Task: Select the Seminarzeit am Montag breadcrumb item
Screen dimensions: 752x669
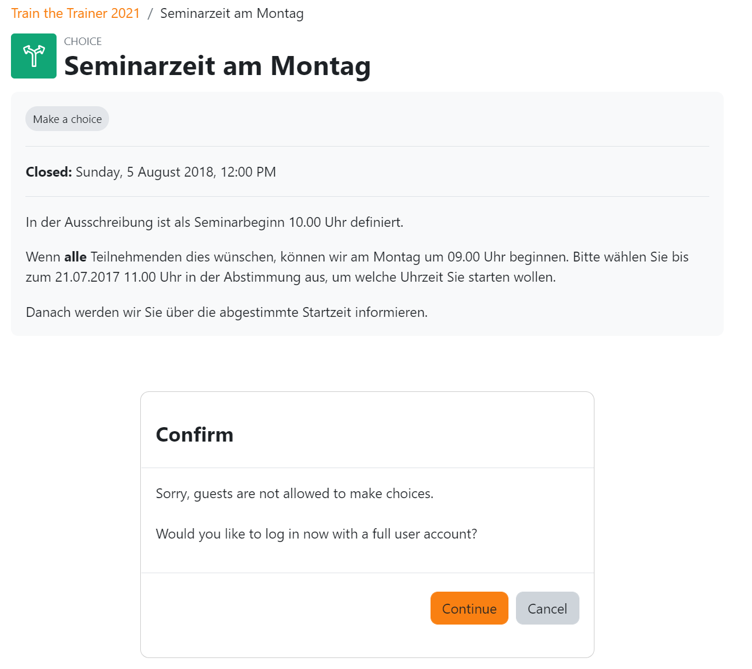Action: click(x=232, y=13)
